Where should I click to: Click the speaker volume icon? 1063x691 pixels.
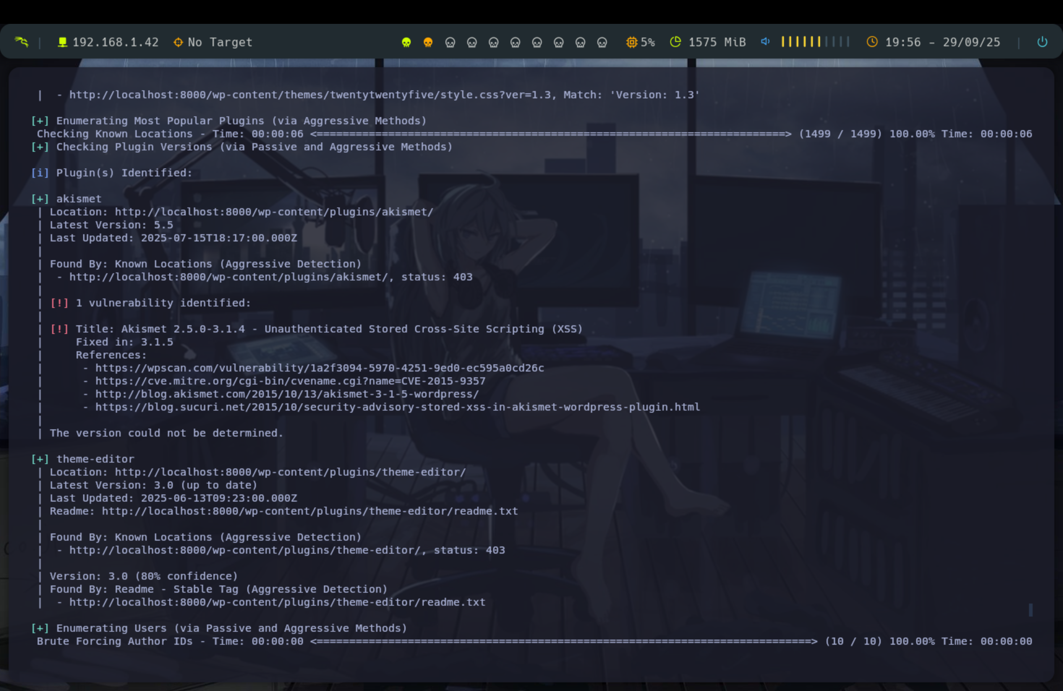(765, 42)
